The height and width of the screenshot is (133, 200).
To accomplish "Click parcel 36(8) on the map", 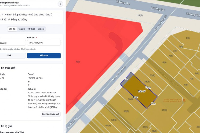I will pos(126,111).
